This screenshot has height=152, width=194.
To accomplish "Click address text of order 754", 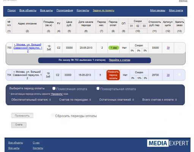I will 27,75.
